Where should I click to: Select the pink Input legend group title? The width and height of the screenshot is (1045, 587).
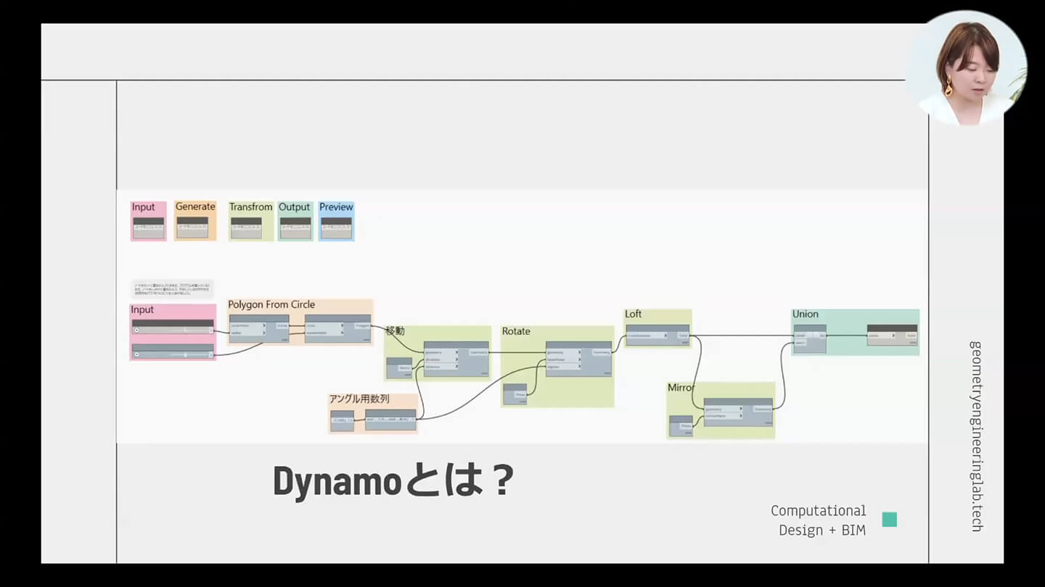tap(144, 207)
